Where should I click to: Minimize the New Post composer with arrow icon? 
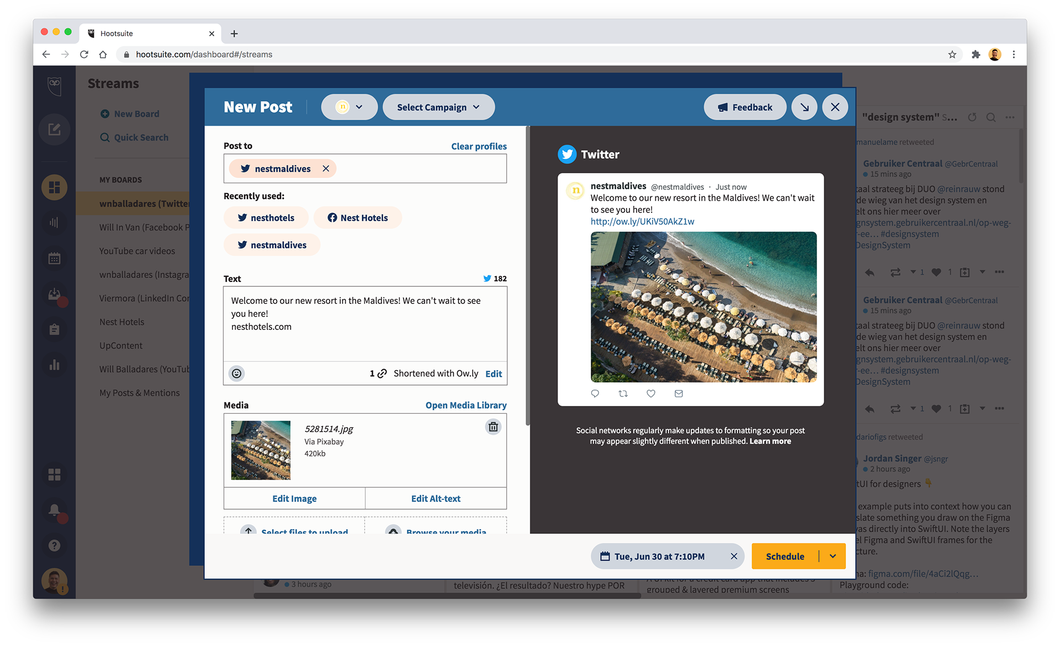(804, 107)
